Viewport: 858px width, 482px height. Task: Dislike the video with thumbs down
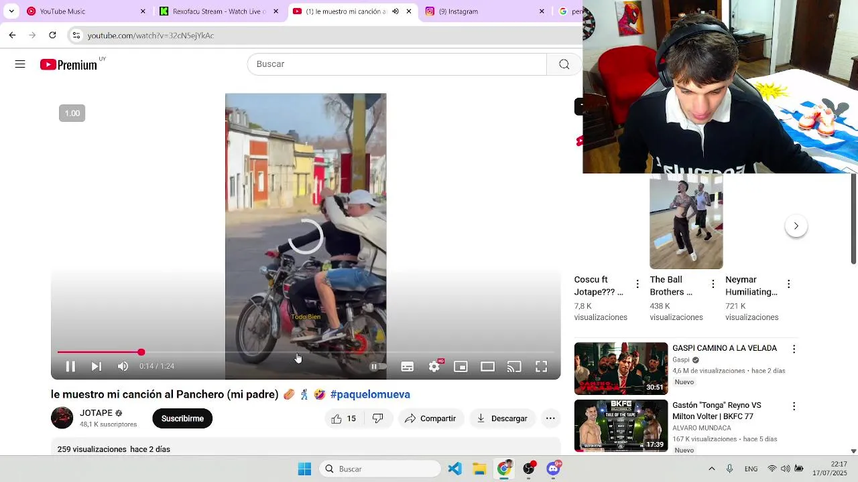(x=378, y=418)
